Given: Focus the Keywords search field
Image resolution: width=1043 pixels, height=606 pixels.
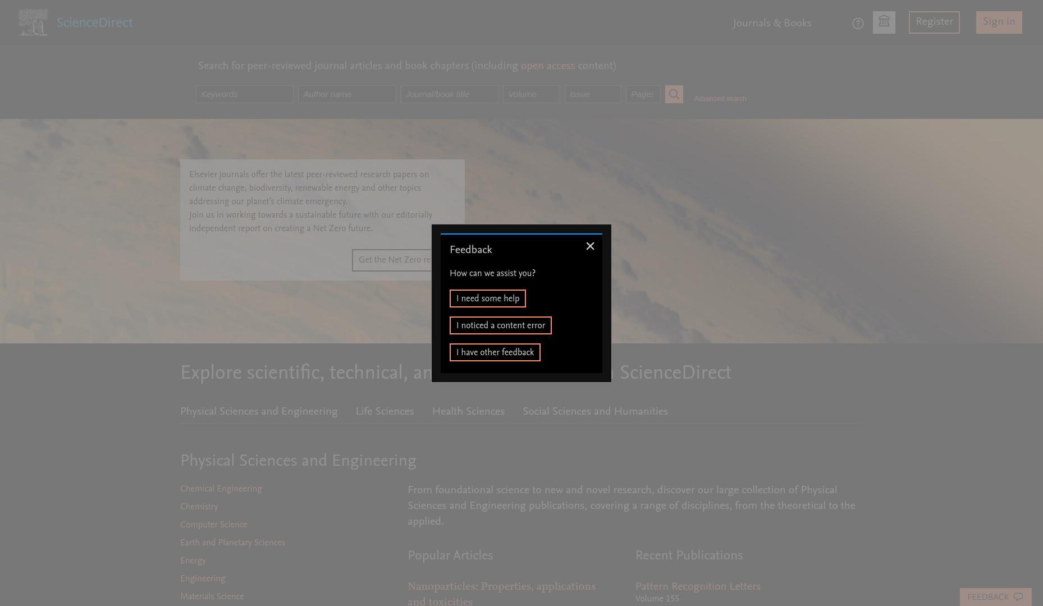Looking at the screenshot, I should pos(244,94).
